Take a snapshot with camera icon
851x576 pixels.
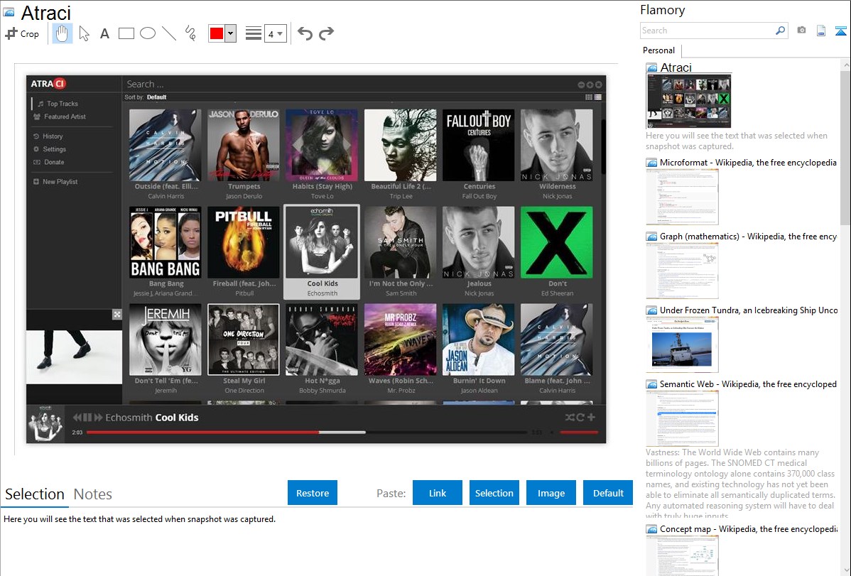(x=801, y=31)
